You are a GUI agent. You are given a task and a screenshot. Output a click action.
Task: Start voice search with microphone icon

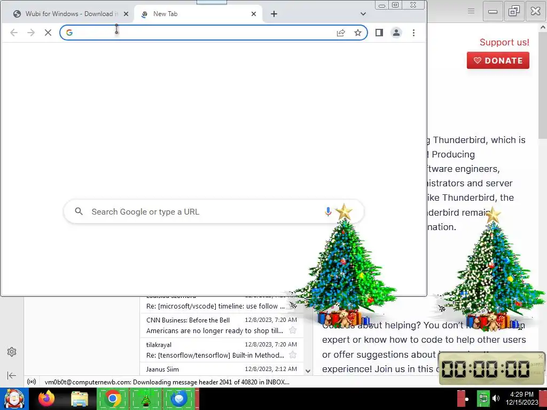pyautogui.click(x=328, y=211)
